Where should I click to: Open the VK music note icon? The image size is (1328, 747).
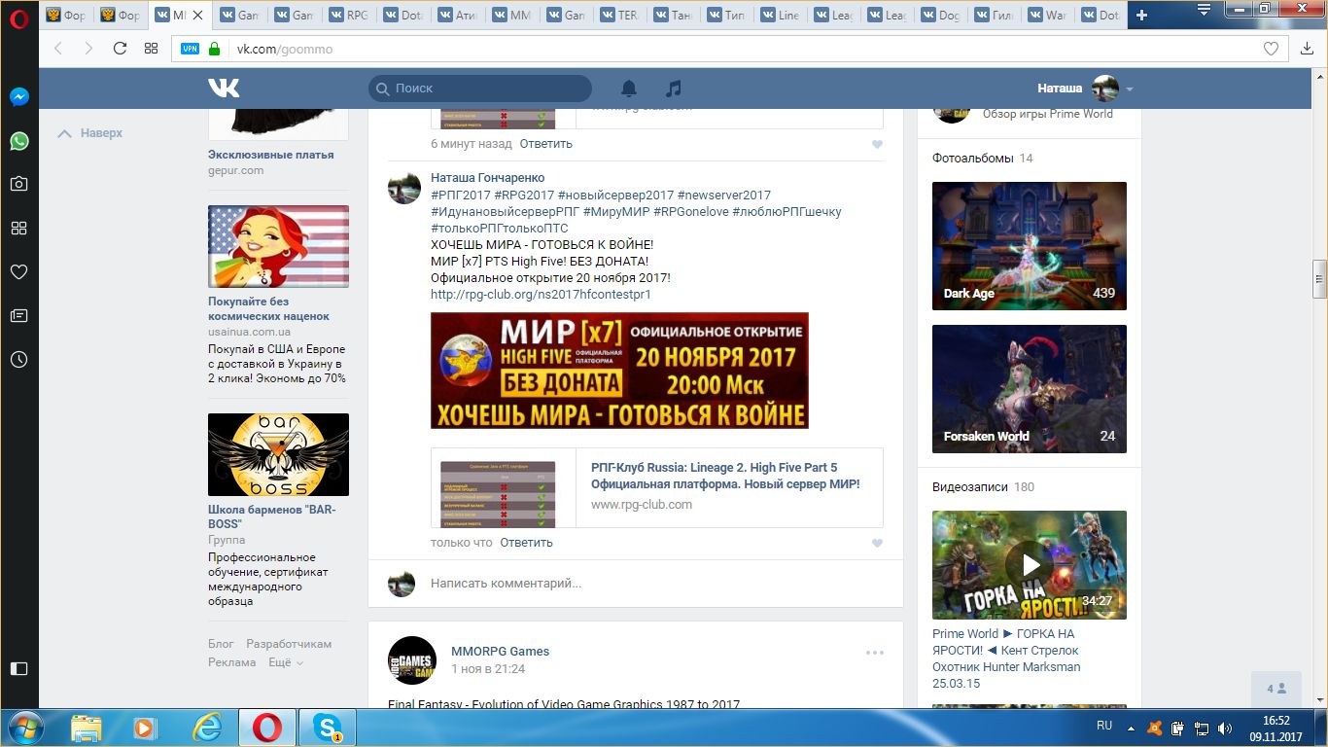pos(673,89)
